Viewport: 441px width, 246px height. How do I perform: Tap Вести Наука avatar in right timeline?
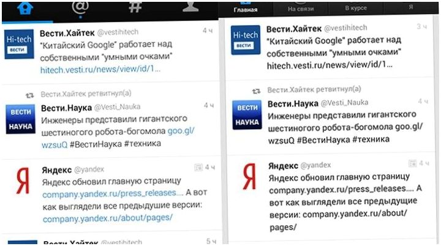(247, 114)
